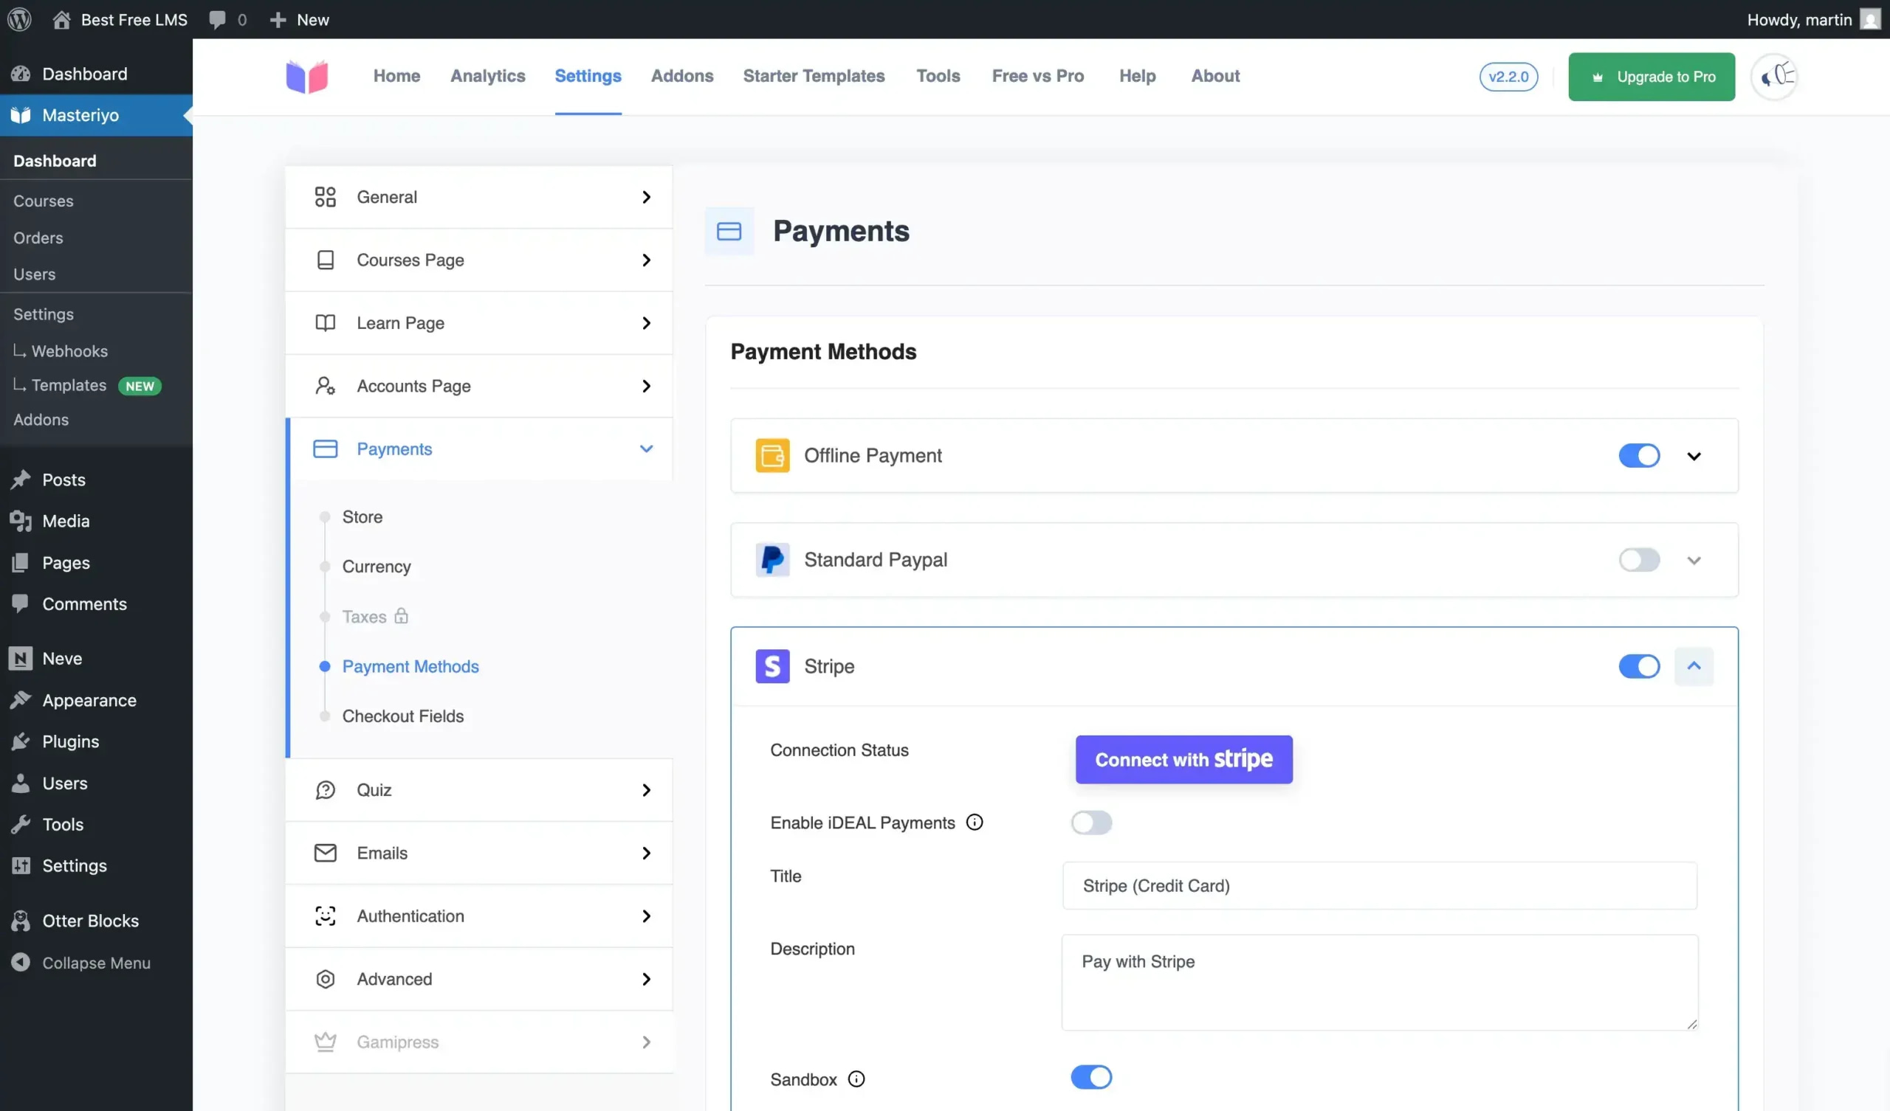Enable the Standard Paypal toggle
This screenshot has height=1111, width=1890.
(1639, 559)
